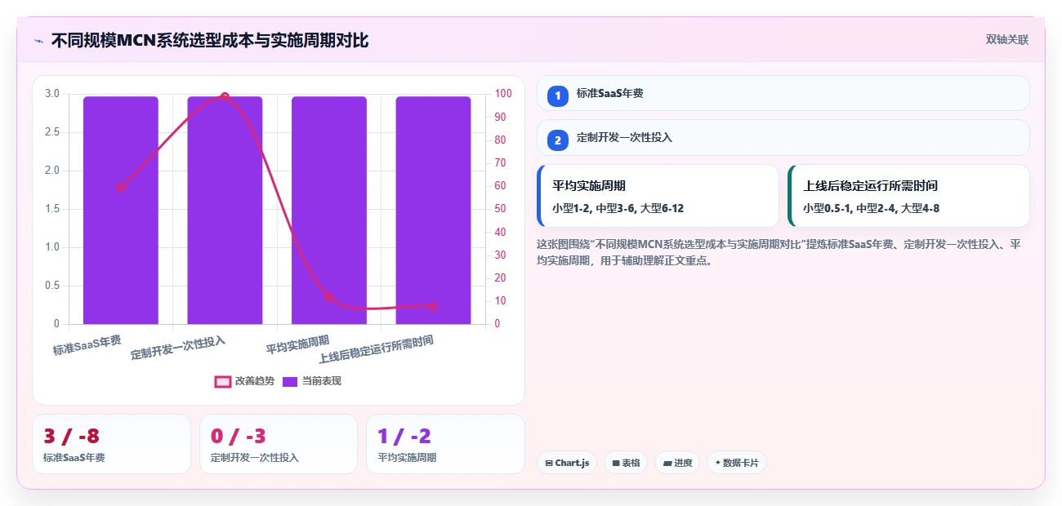
Task: Click the 1 / -2 stat card
Action: pos(445,444)
